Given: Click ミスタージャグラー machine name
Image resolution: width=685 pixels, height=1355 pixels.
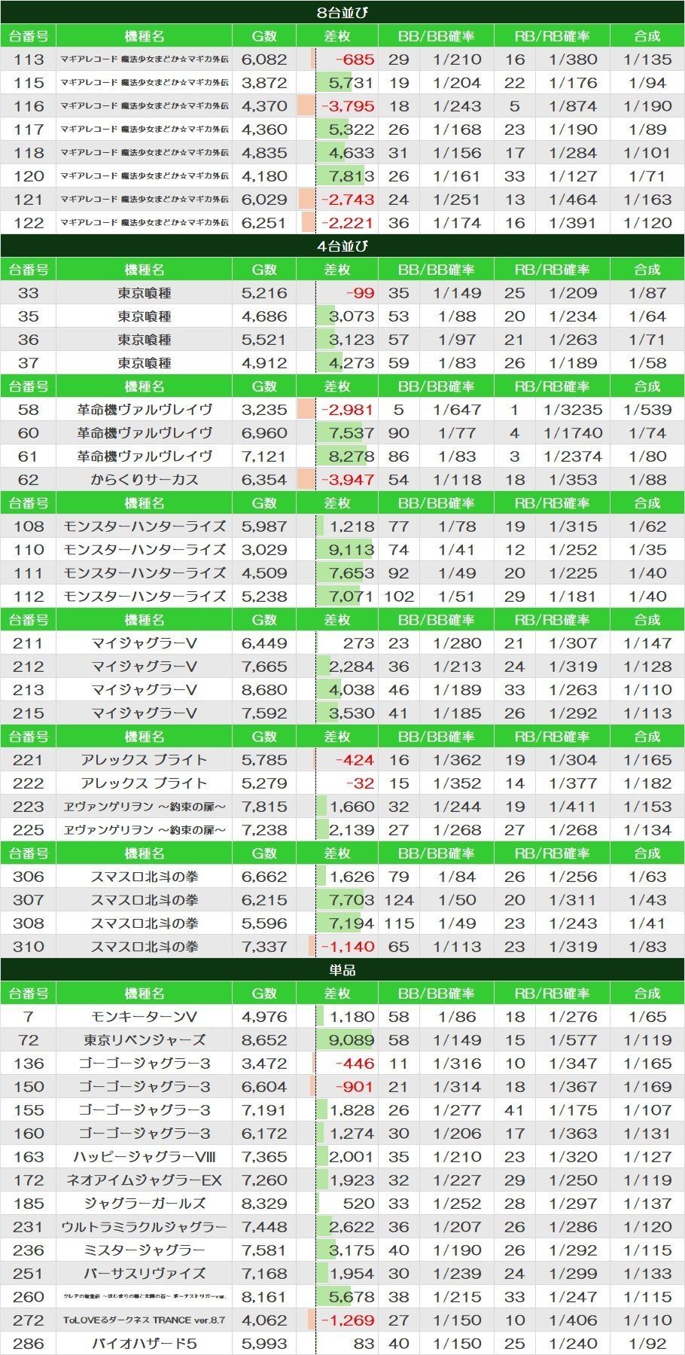Looking at the screenshot, I should tap(145, 1250).
